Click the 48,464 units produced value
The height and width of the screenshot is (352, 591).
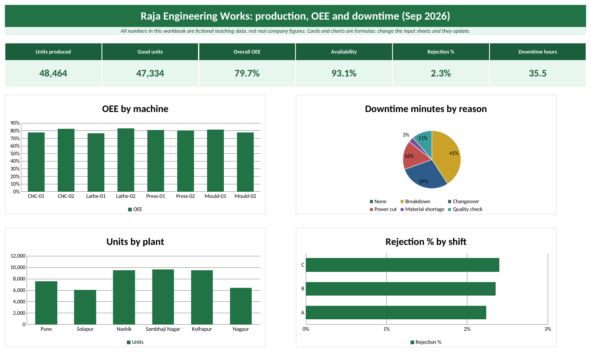53,74
